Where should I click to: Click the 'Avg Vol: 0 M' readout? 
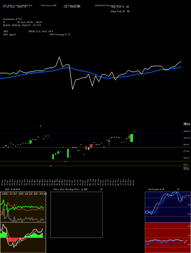pos(120,7)
